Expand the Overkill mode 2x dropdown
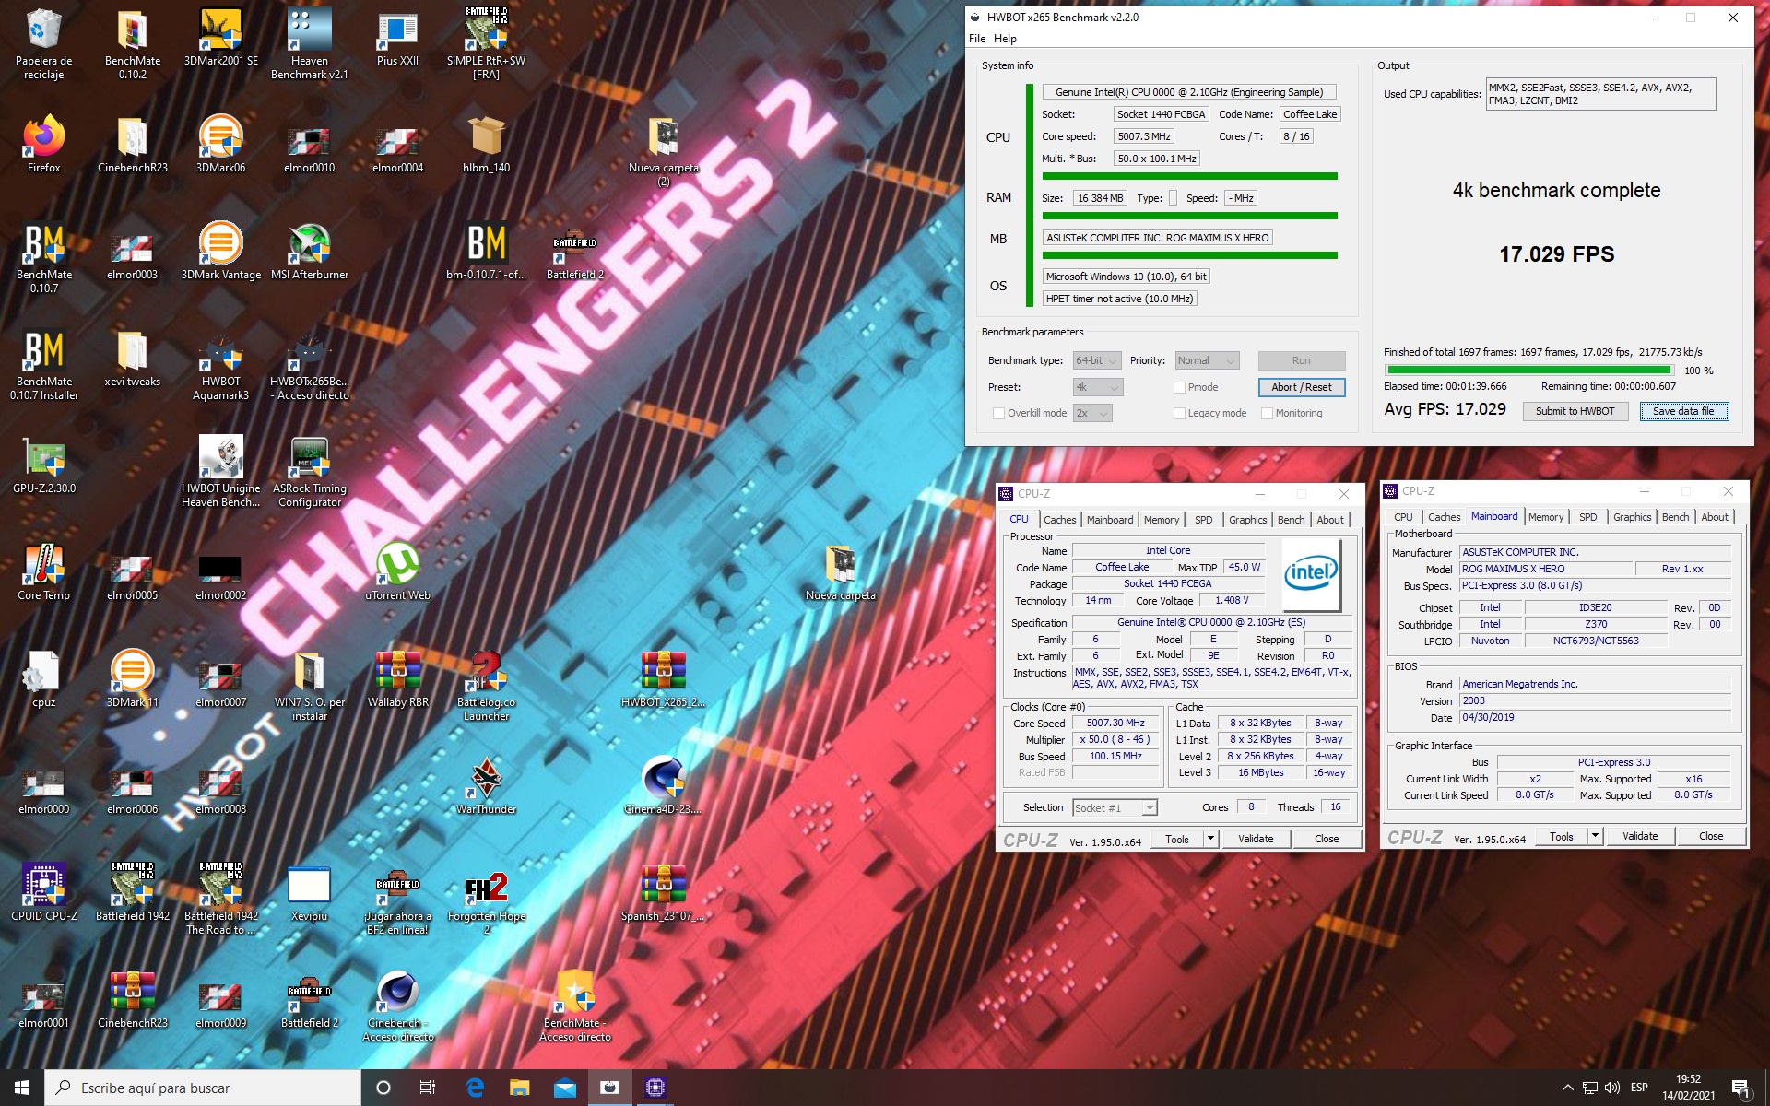This screenshot has width=1770, height=1106. [x=1092, y=413]
